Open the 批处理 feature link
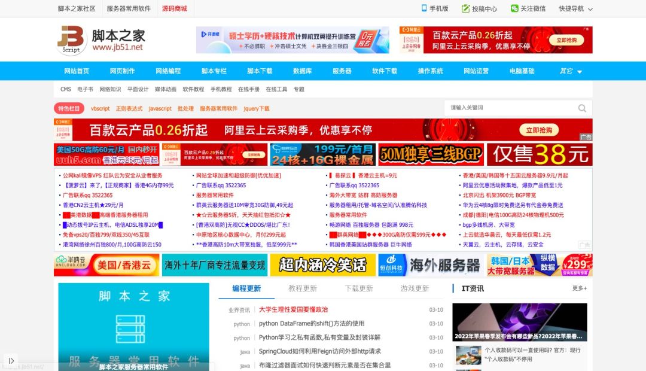 click(x=185, y=108)
